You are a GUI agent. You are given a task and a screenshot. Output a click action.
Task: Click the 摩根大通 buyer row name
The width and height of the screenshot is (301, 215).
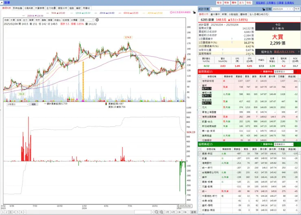pos(207,93)
